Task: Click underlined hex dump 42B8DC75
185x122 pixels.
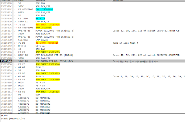Action: [x=24, y=104]
